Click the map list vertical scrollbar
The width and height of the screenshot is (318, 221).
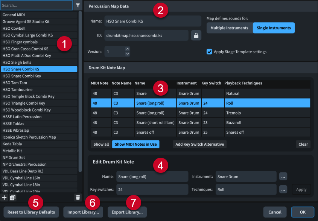point(80,91)
